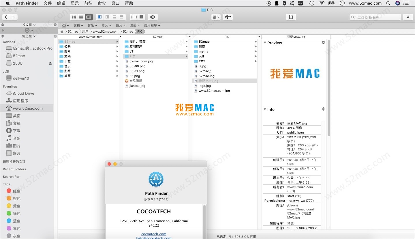
Task: Open the gear menu of the drop stack (投放箱)
Action: (3, 25)
